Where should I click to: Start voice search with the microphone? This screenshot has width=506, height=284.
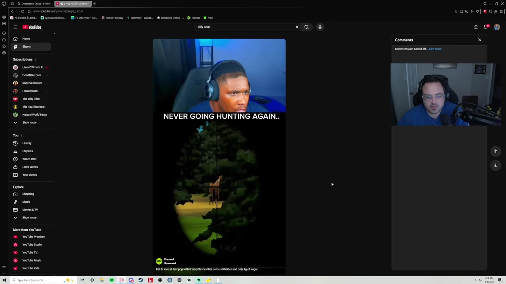point(320,27)
